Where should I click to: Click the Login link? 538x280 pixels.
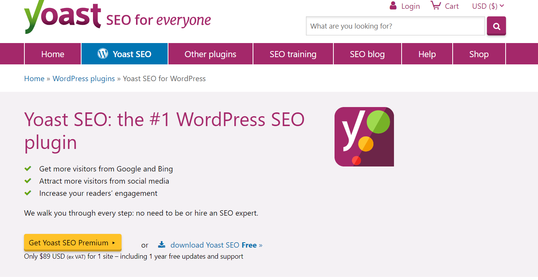[410, 6]
